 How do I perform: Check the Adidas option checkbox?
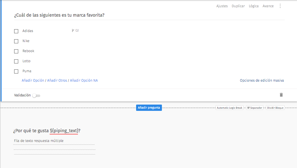click(x=16, y=31)
